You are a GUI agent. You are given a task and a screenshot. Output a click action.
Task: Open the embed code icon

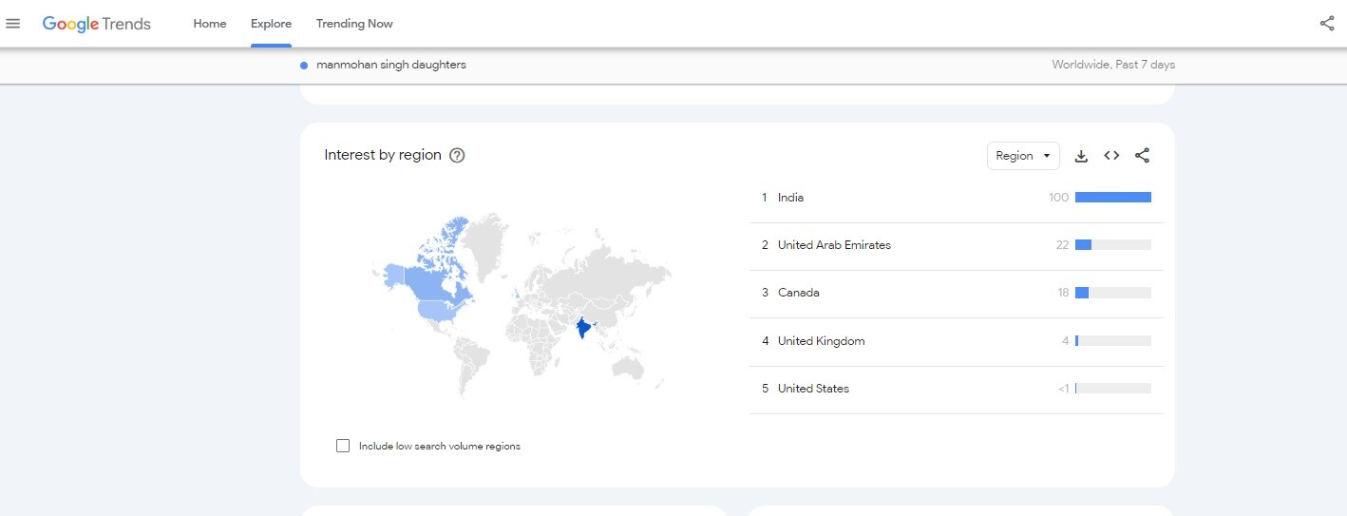point(1111,156)
